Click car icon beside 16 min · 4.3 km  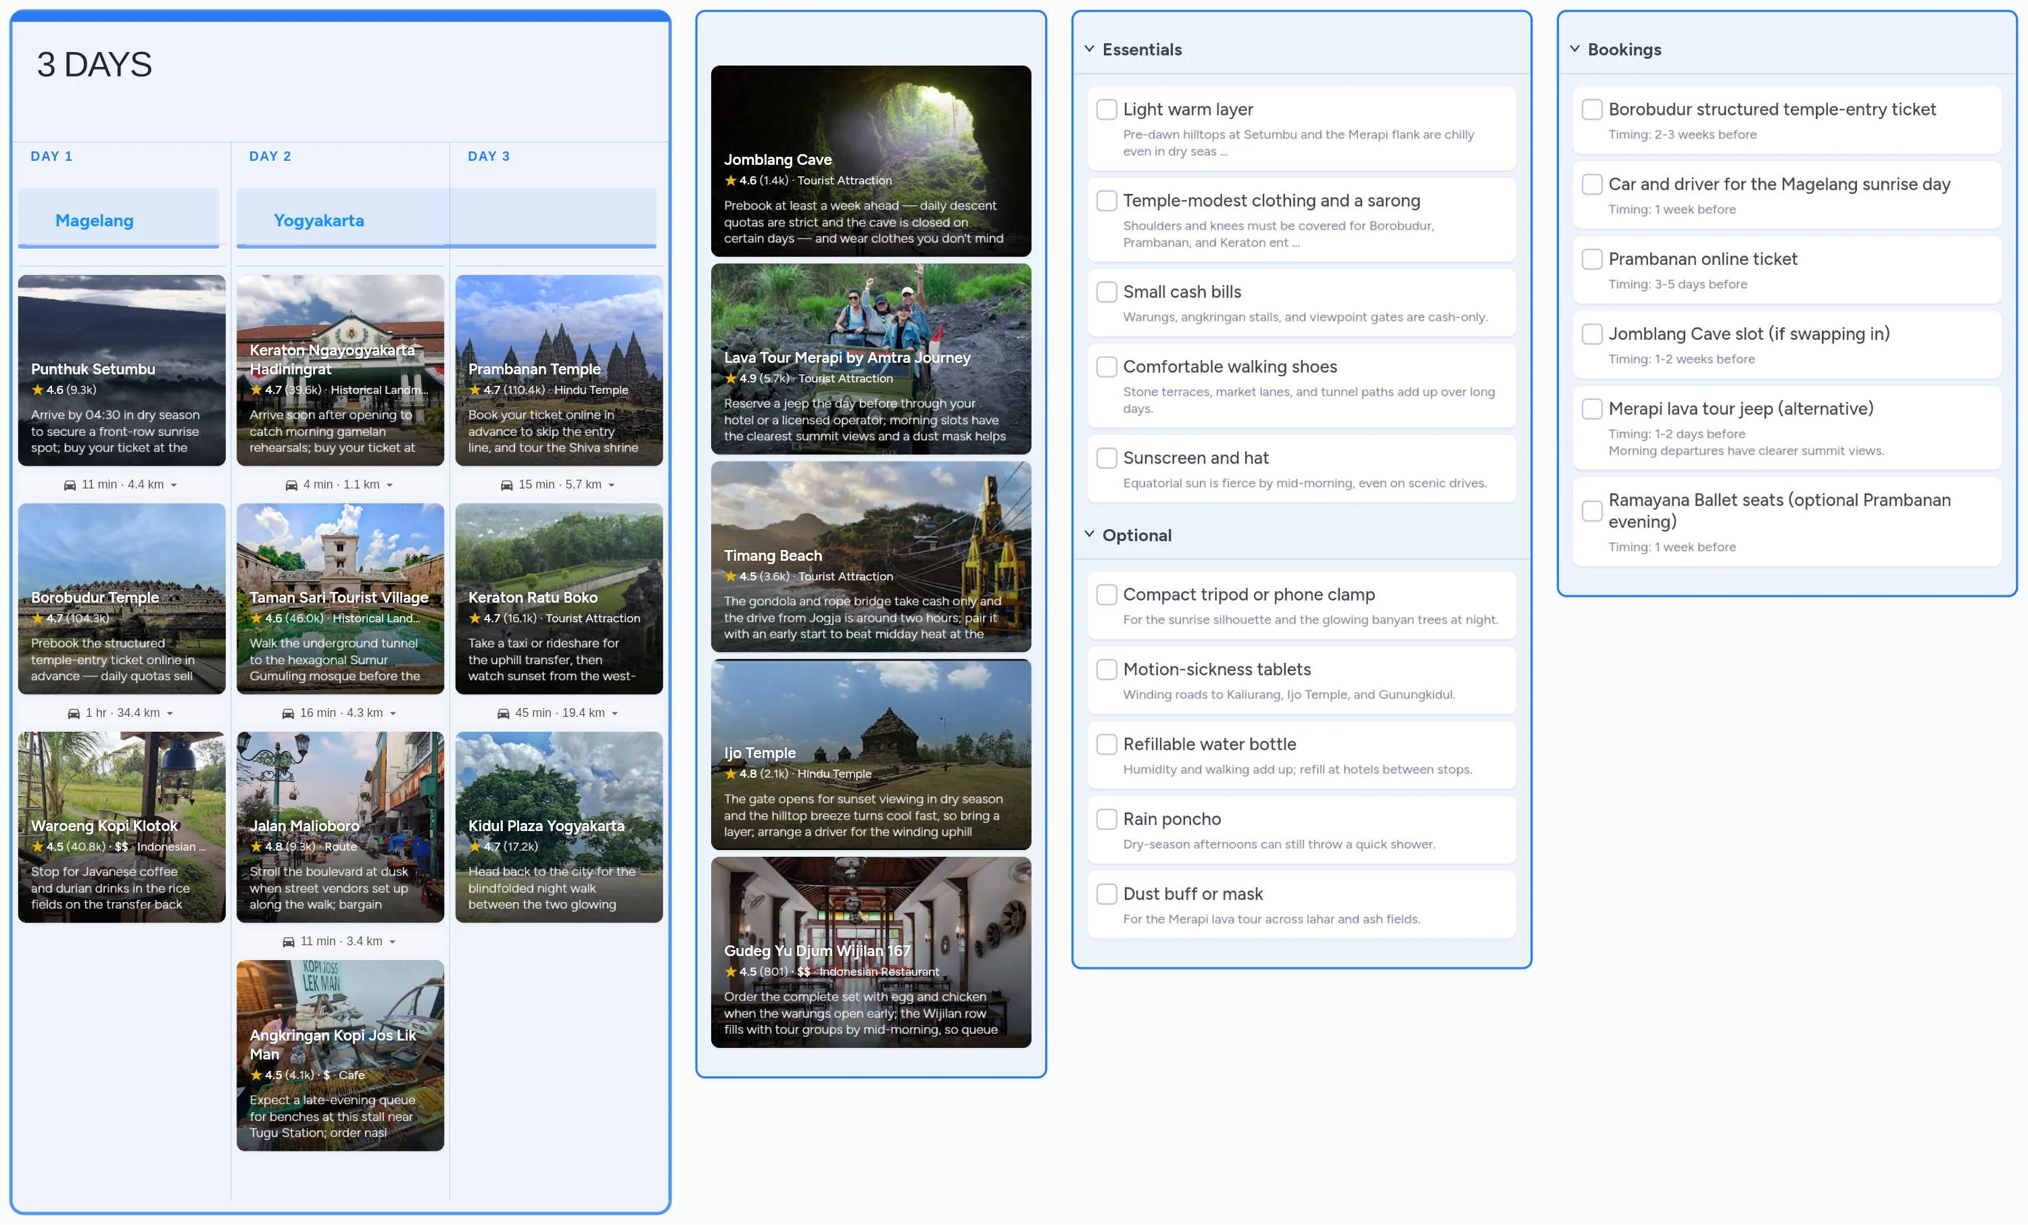(x=288, y=714)
